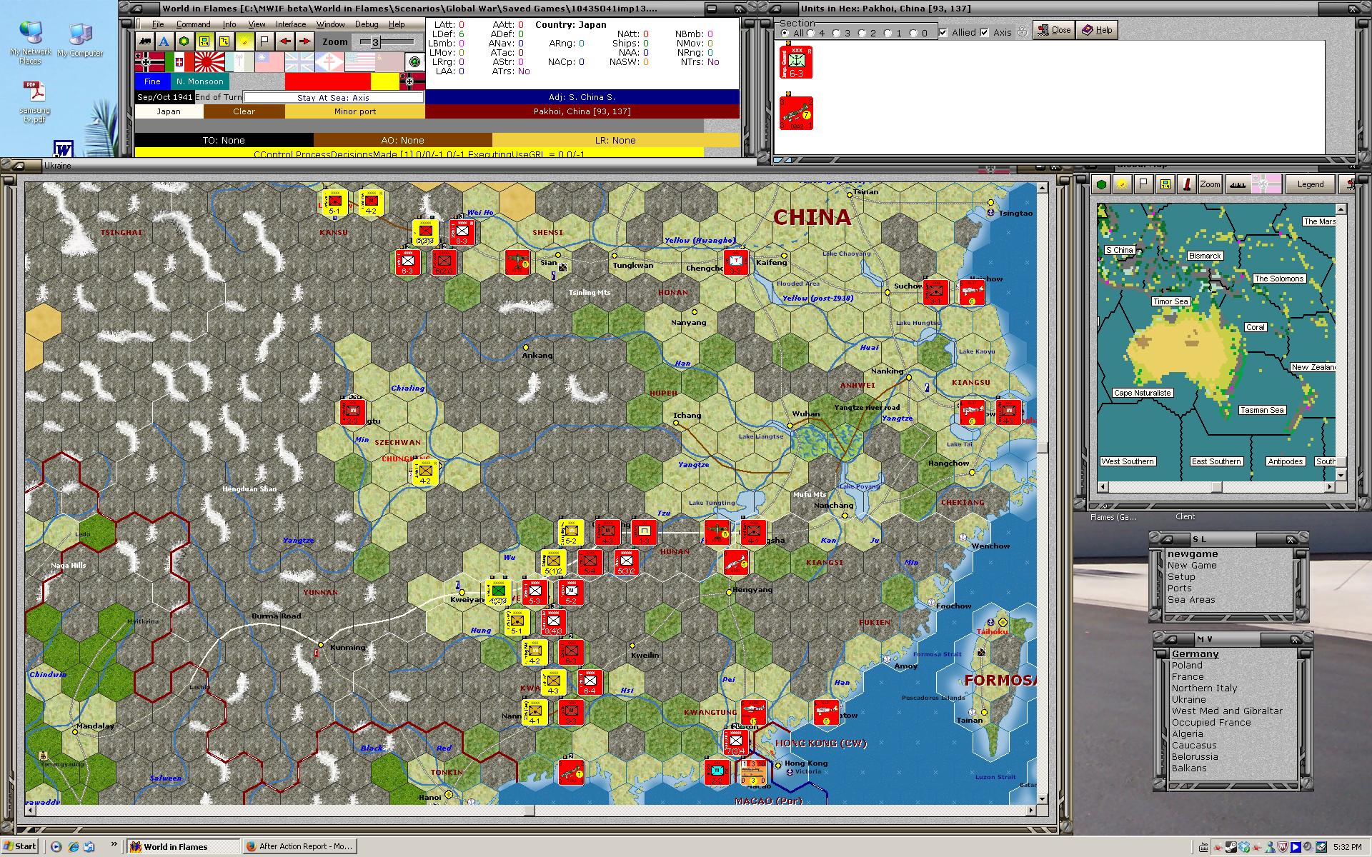Select the Italian flag in country bar

coord(179,62)
